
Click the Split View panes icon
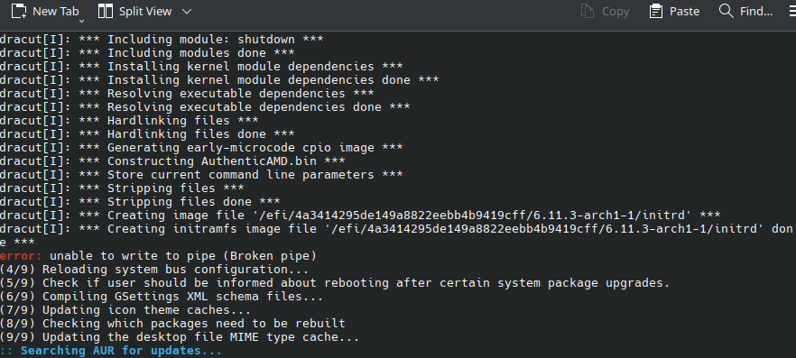pos(105,11)
